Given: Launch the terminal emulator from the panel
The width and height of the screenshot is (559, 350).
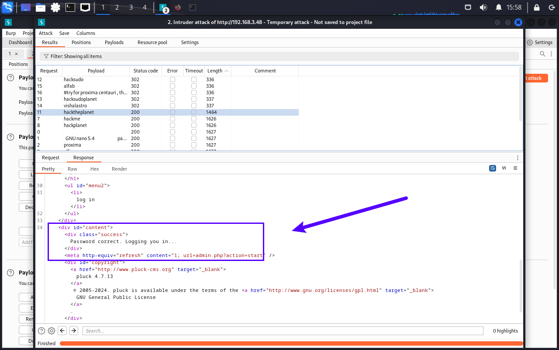Looking at the screenshot, I should pyautogui.click(x=70, y=7).
